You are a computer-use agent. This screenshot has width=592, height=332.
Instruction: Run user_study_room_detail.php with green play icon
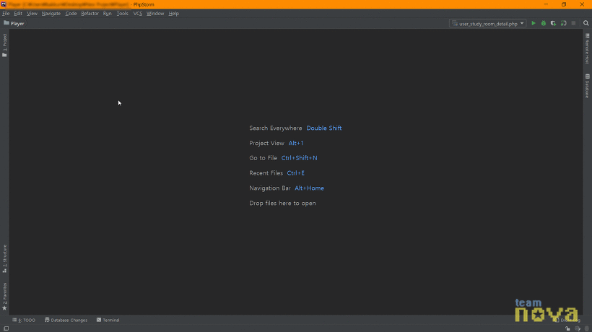pyautogui.click(x=533, y=23)
